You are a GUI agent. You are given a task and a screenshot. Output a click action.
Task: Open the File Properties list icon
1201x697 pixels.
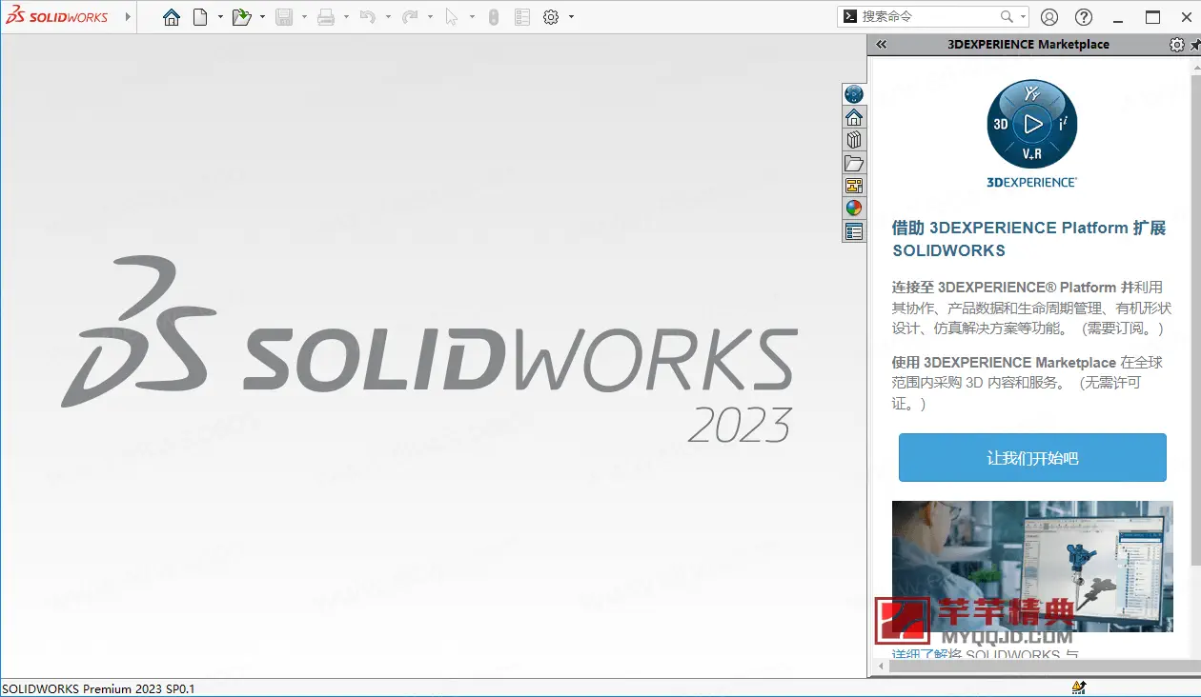pos(522,16)
